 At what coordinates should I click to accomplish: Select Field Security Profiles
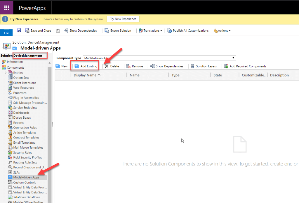coord(28,157)
